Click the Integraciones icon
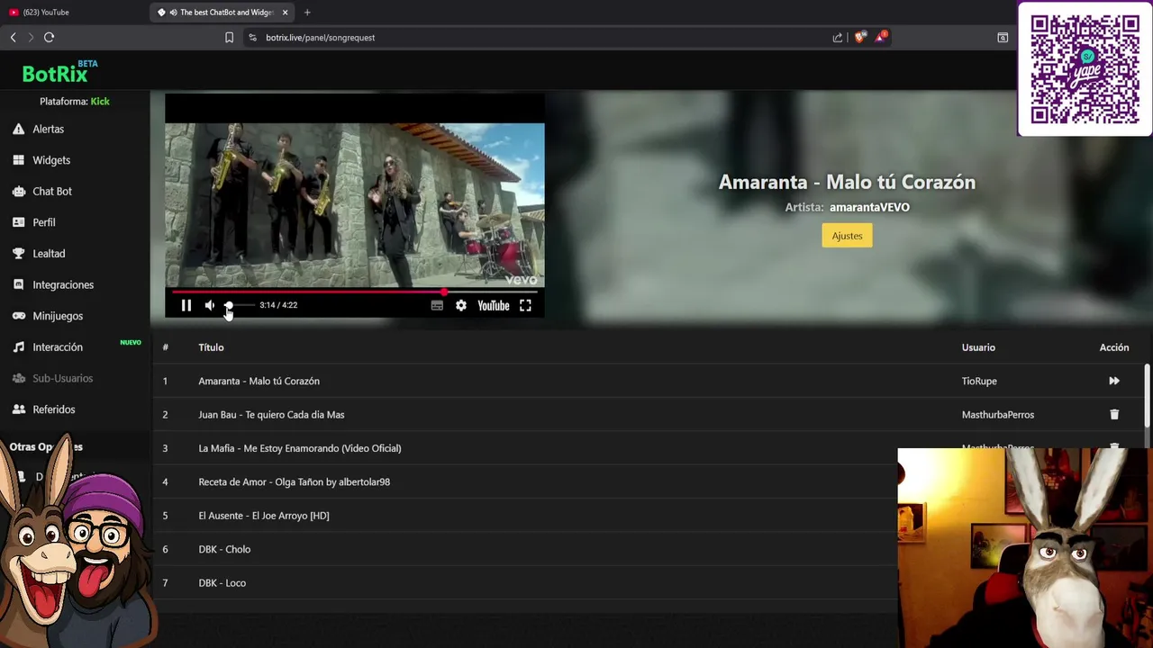The height and width of the screenshot is (648, 1153). point(18,284)
